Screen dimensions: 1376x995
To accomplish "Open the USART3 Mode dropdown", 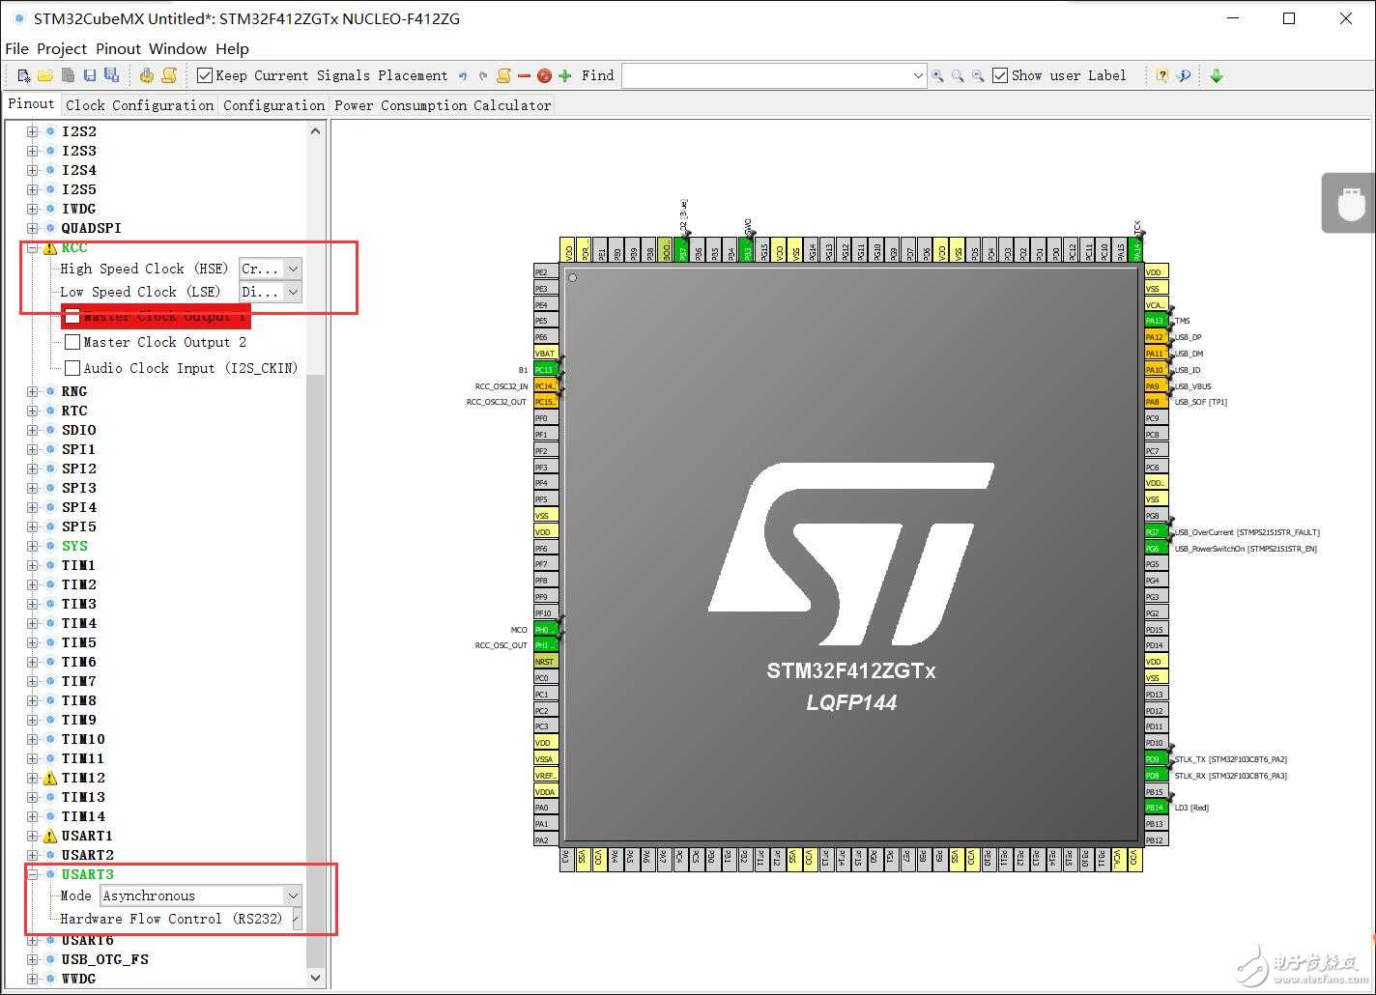I will click(x=292, y=895).
